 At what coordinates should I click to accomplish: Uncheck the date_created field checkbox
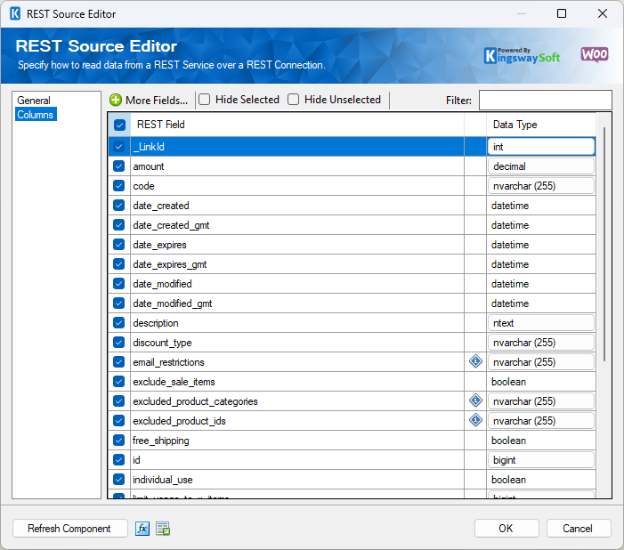pyautogui.click(x=118, y=205)
